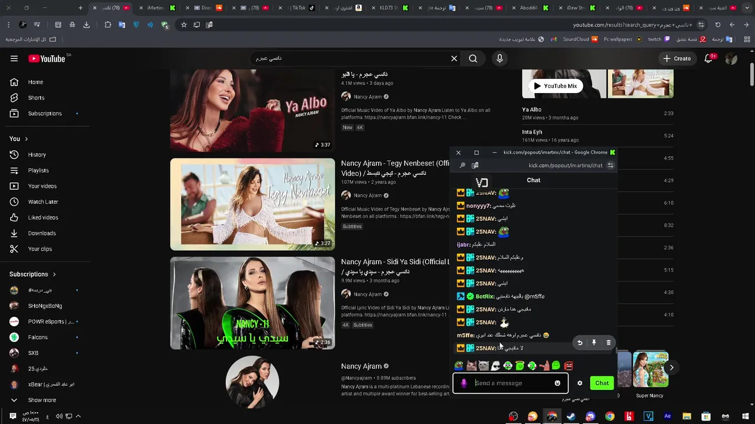Delete the hovered chat message
This screenshot has height=424, width=755.
point(609,343)
